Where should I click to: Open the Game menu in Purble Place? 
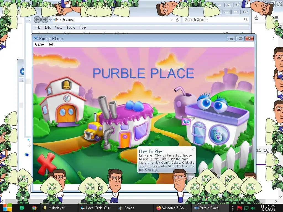pos(39,44)
